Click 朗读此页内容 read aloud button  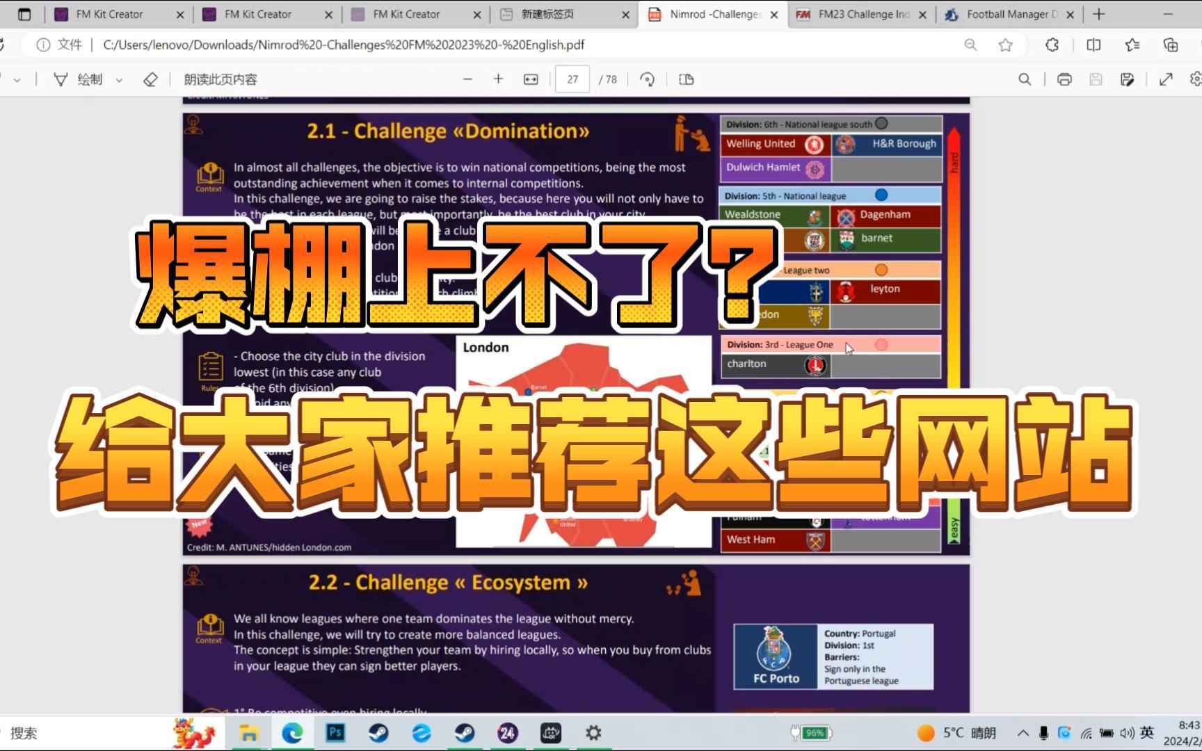click(x=221, y=79)
